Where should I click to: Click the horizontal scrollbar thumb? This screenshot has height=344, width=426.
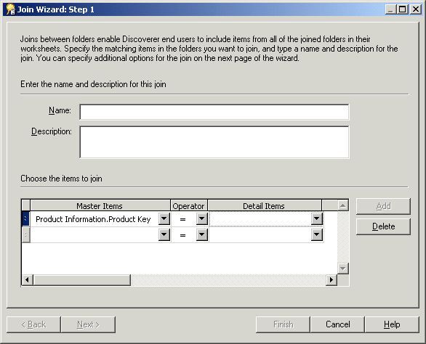81,279
